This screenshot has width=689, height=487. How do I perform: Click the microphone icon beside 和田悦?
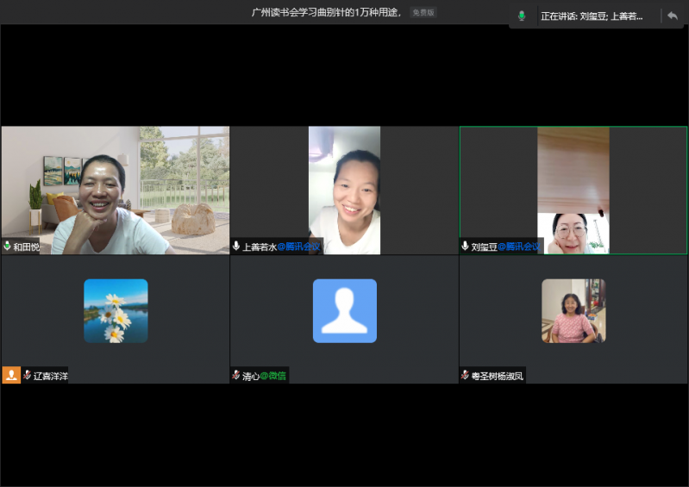point(8,246)
